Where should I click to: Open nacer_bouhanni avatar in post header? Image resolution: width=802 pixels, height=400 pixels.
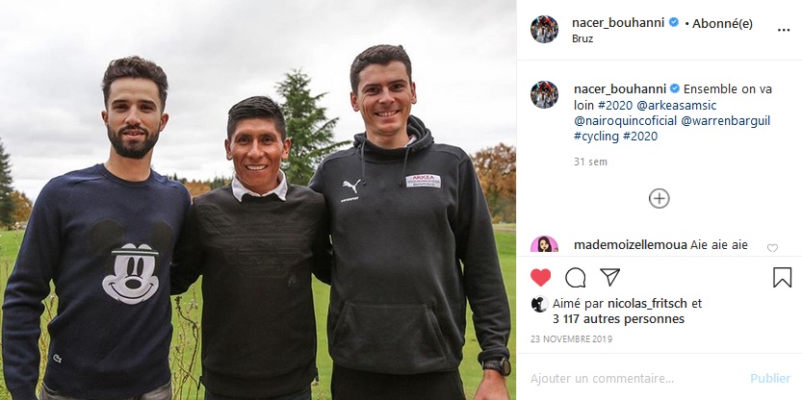click(544, 29)
